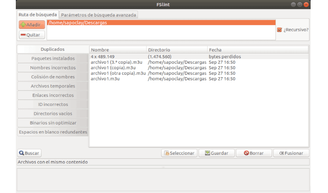The image size is (328, 193).
Task: Click the Añadir button with plus icon
Action: tap(32, 24)
